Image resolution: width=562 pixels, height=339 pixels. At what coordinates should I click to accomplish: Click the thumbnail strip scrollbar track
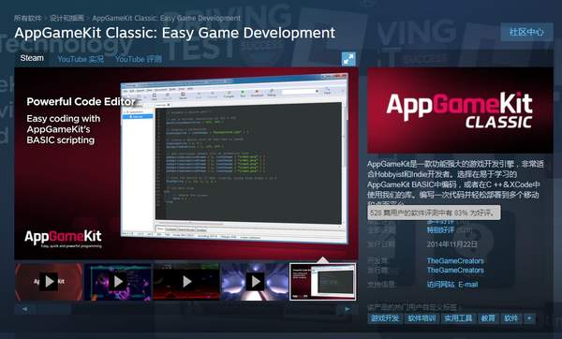[x=186, y=309]
